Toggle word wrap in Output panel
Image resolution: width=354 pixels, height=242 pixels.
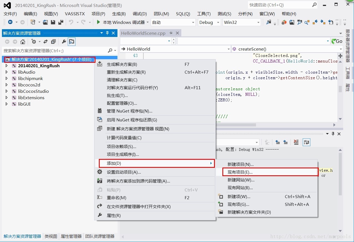coord(307,142)
